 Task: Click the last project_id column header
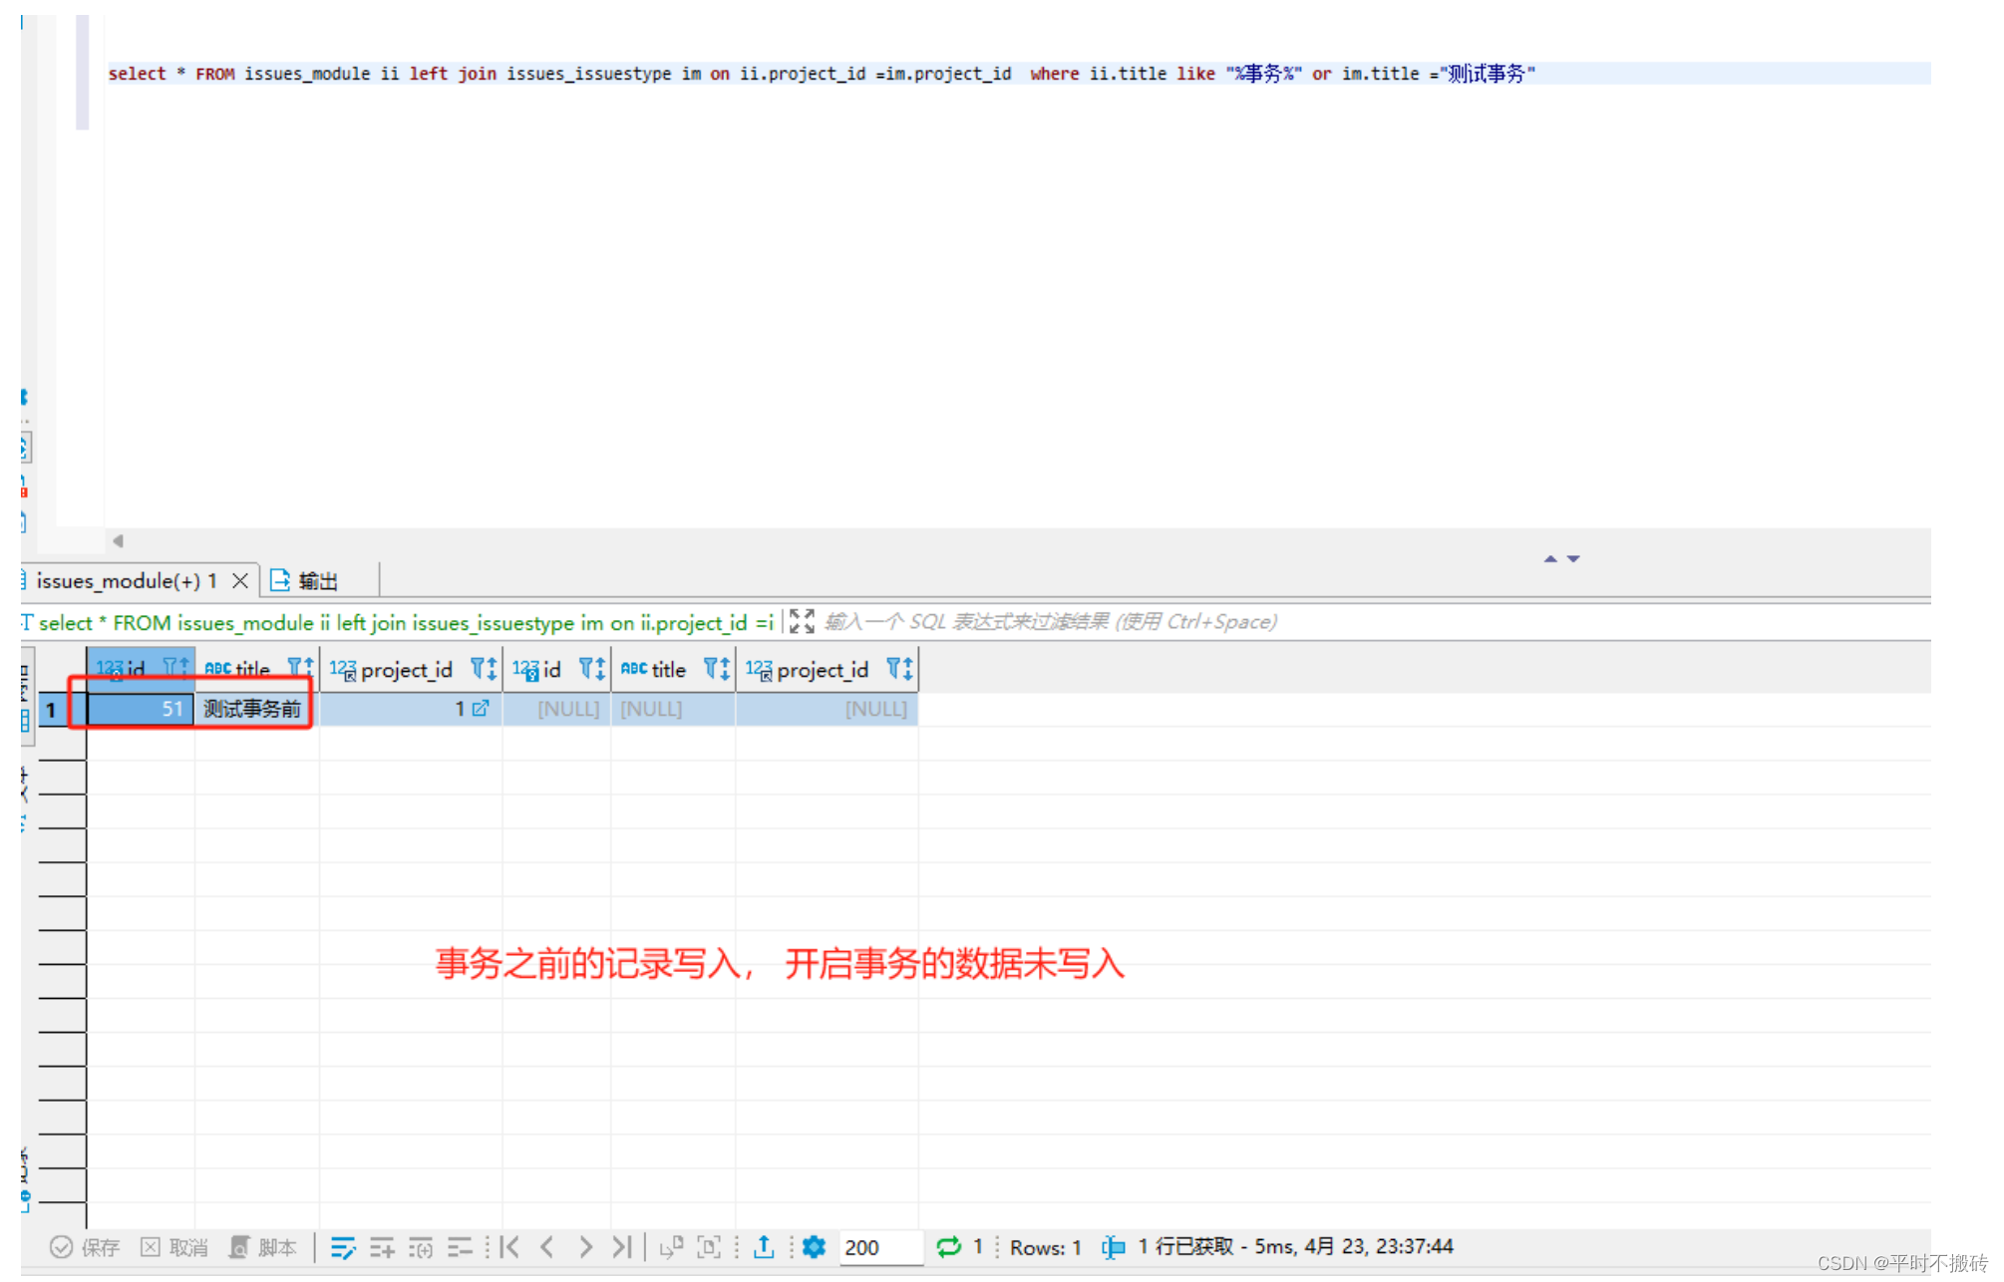coord(827,669)
